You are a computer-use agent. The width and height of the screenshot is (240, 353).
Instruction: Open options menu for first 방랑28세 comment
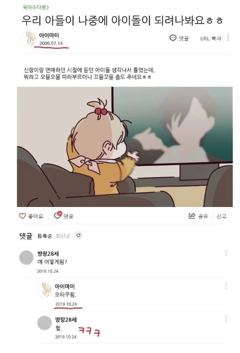(x=226, y=253)
